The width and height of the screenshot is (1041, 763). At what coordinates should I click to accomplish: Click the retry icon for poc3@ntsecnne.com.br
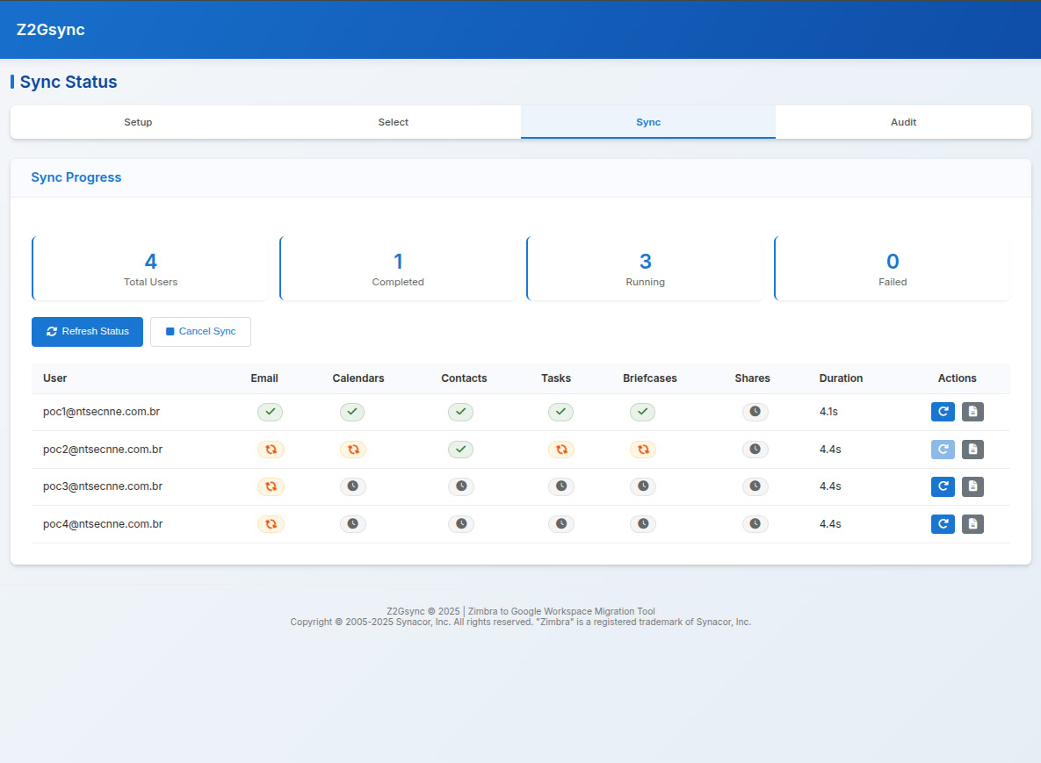[943, 486]
